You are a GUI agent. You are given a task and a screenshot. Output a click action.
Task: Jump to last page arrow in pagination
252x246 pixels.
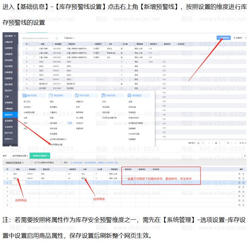point(235,143)
